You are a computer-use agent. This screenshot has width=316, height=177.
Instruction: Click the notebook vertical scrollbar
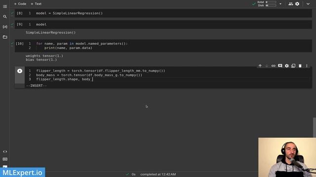pos(315,127)
